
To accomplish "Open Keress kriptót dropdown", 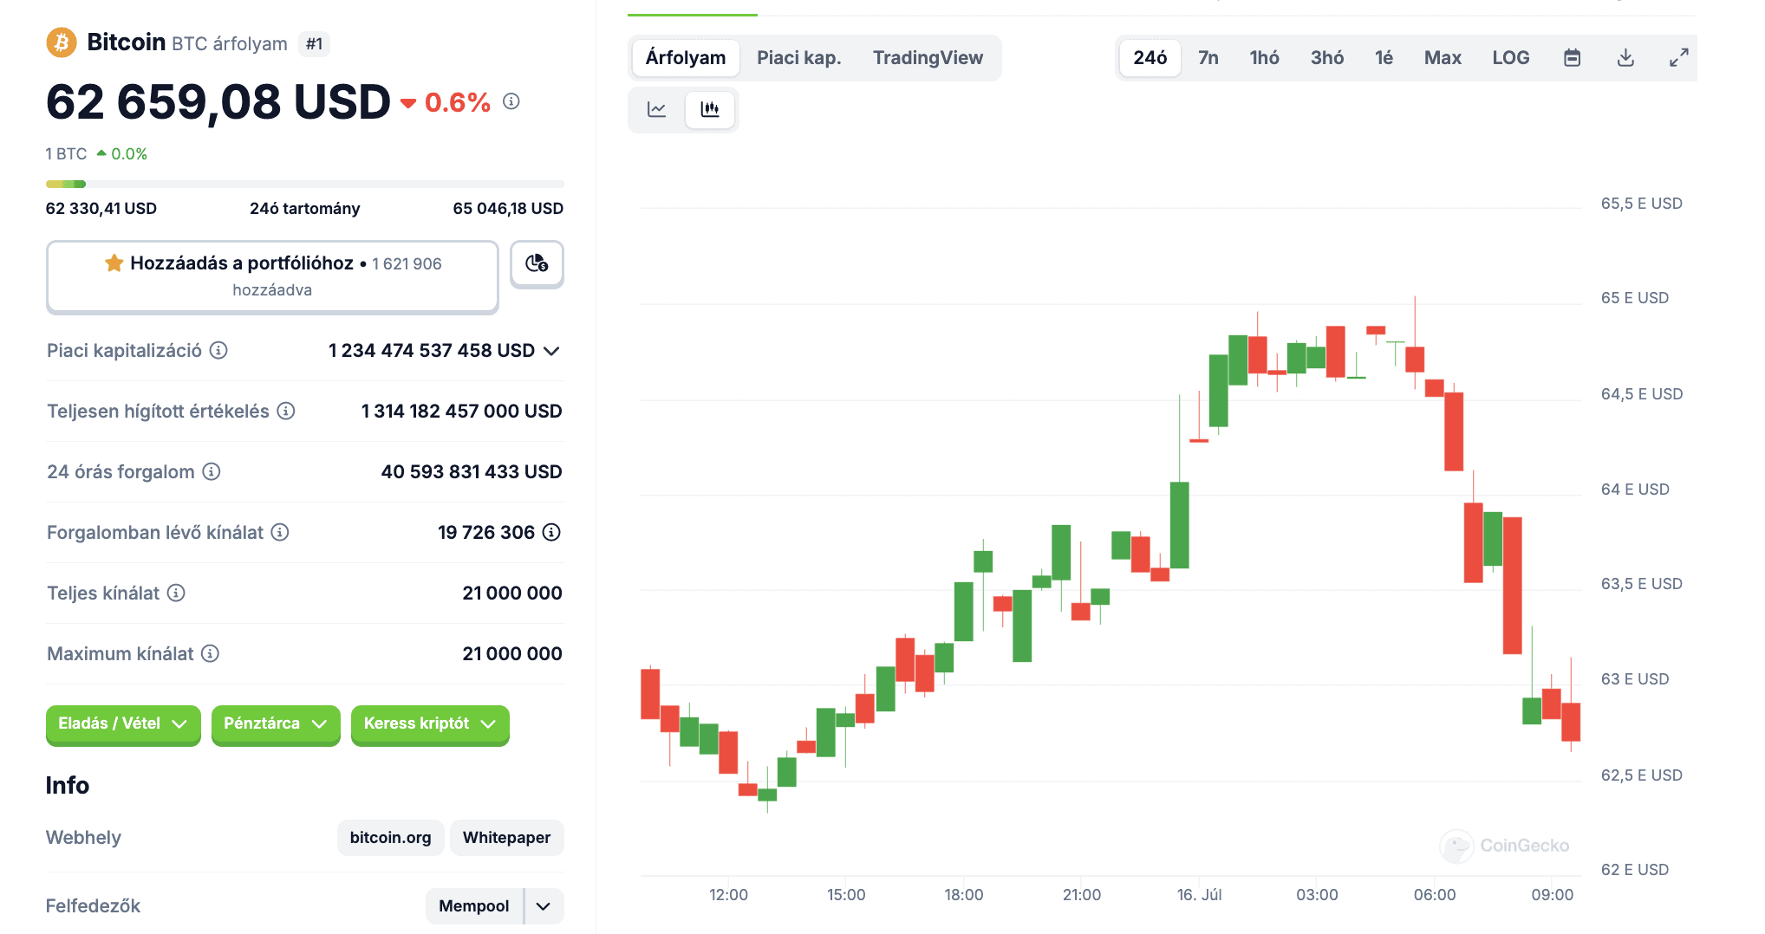I will (x=430, y=724).
